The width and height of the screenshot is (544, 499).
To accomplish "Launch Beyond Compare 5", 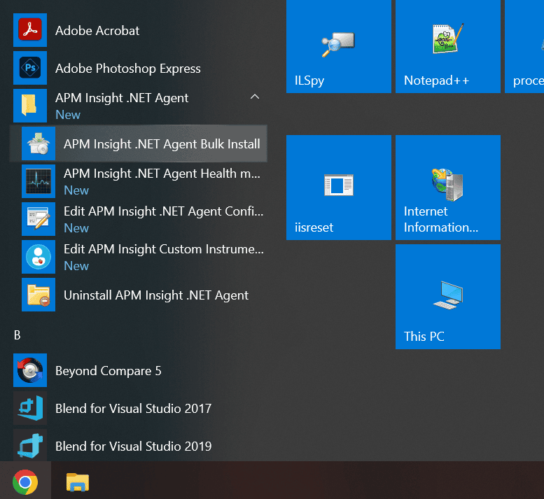I will [108, 371].
